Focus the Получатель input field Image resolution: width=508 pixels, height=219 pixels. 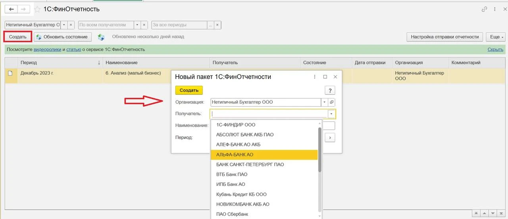coord(269,114)
